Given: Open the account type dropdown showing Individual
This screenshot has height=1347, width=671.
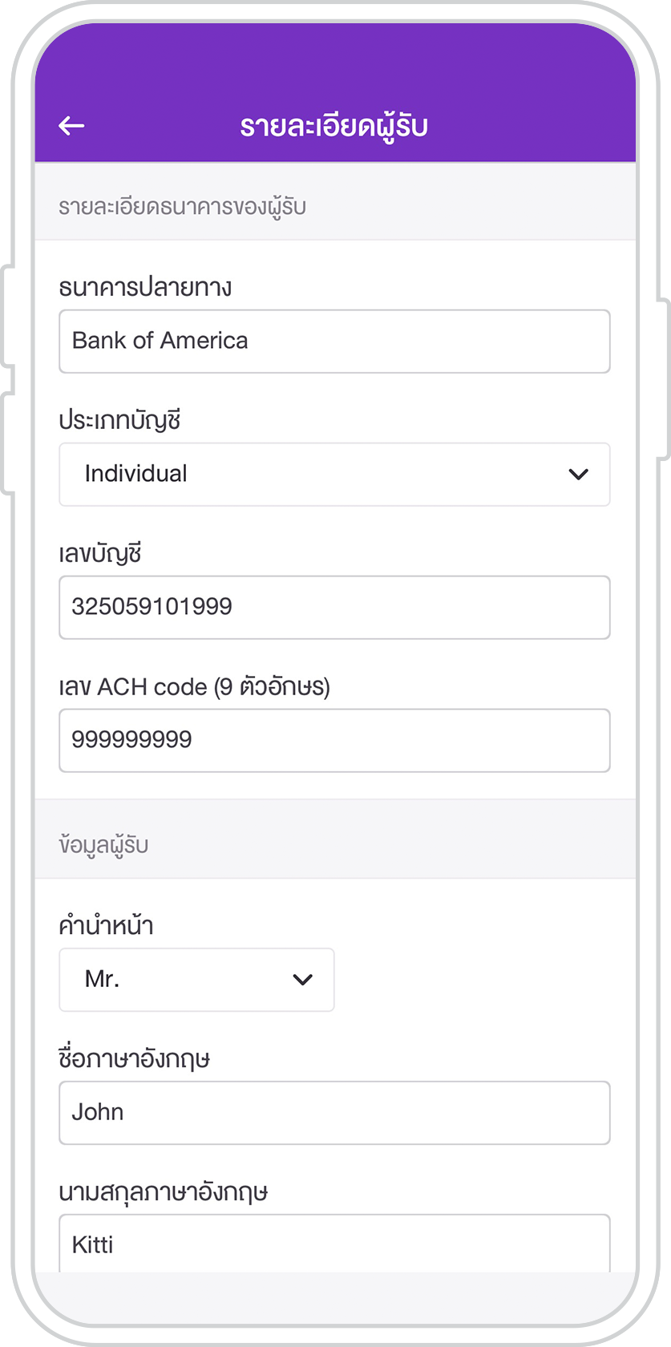Looking at the screenshot, I should point(334,475).
